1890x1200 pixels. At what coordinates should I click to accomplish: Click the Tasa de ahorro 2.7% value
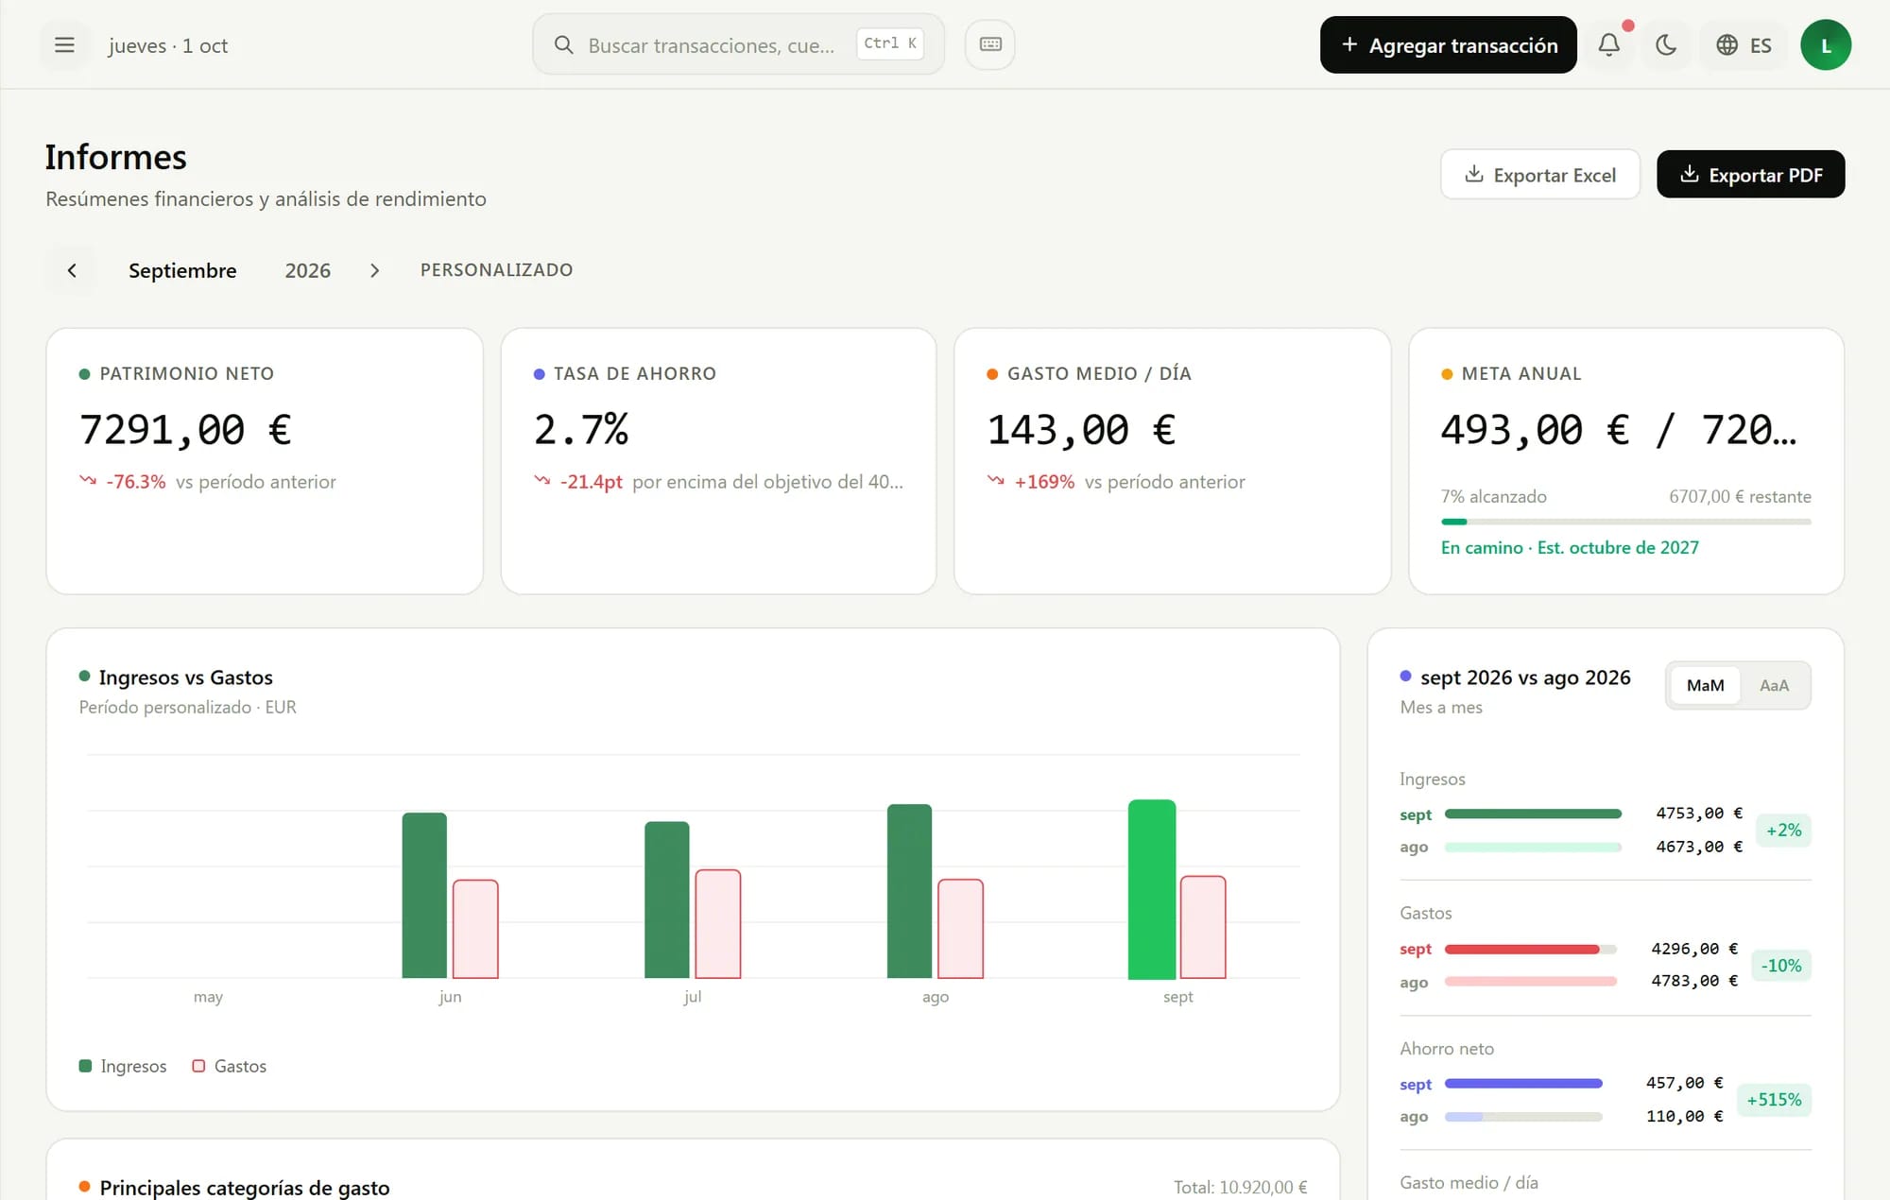pos(581,430)
